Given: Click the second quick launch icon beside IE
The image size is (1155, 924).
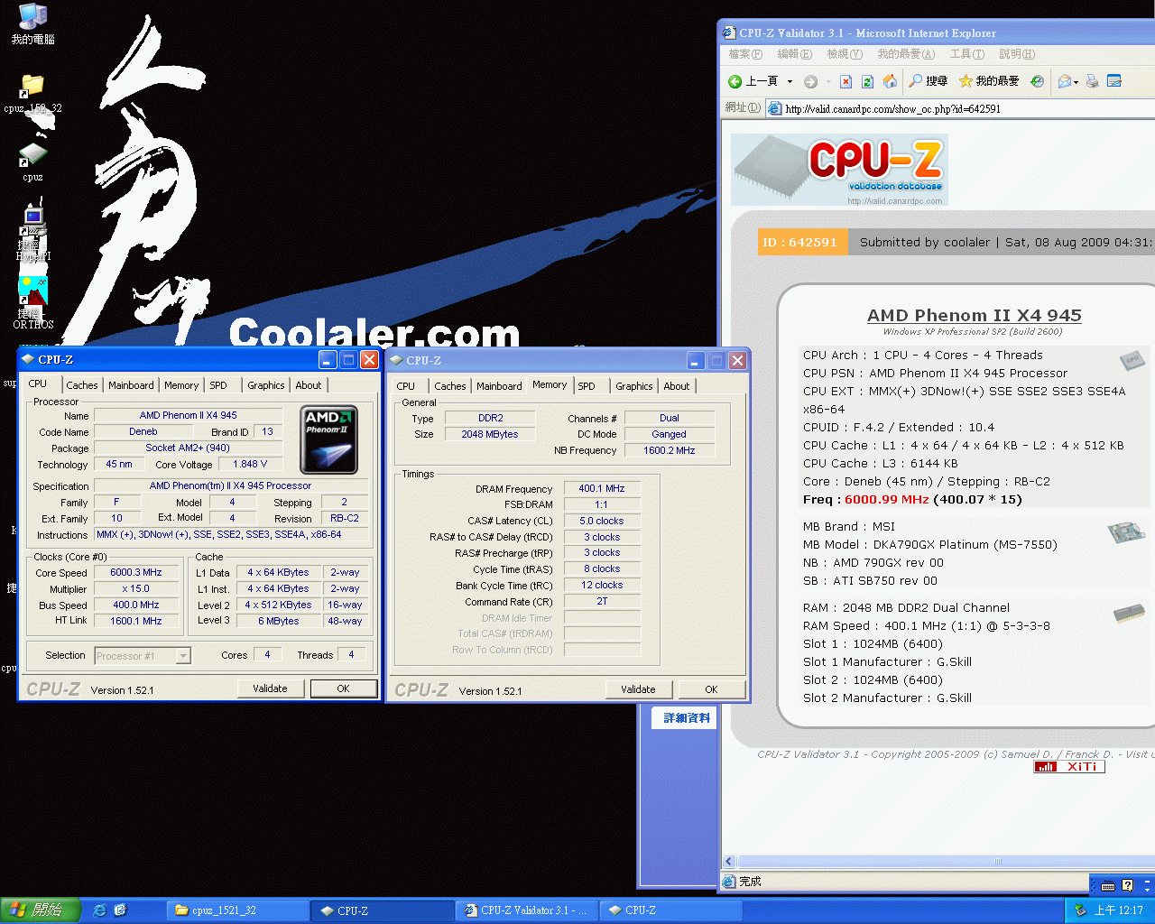Looking at the screenshot, I should pyautogui.click(x=121, y=910).
